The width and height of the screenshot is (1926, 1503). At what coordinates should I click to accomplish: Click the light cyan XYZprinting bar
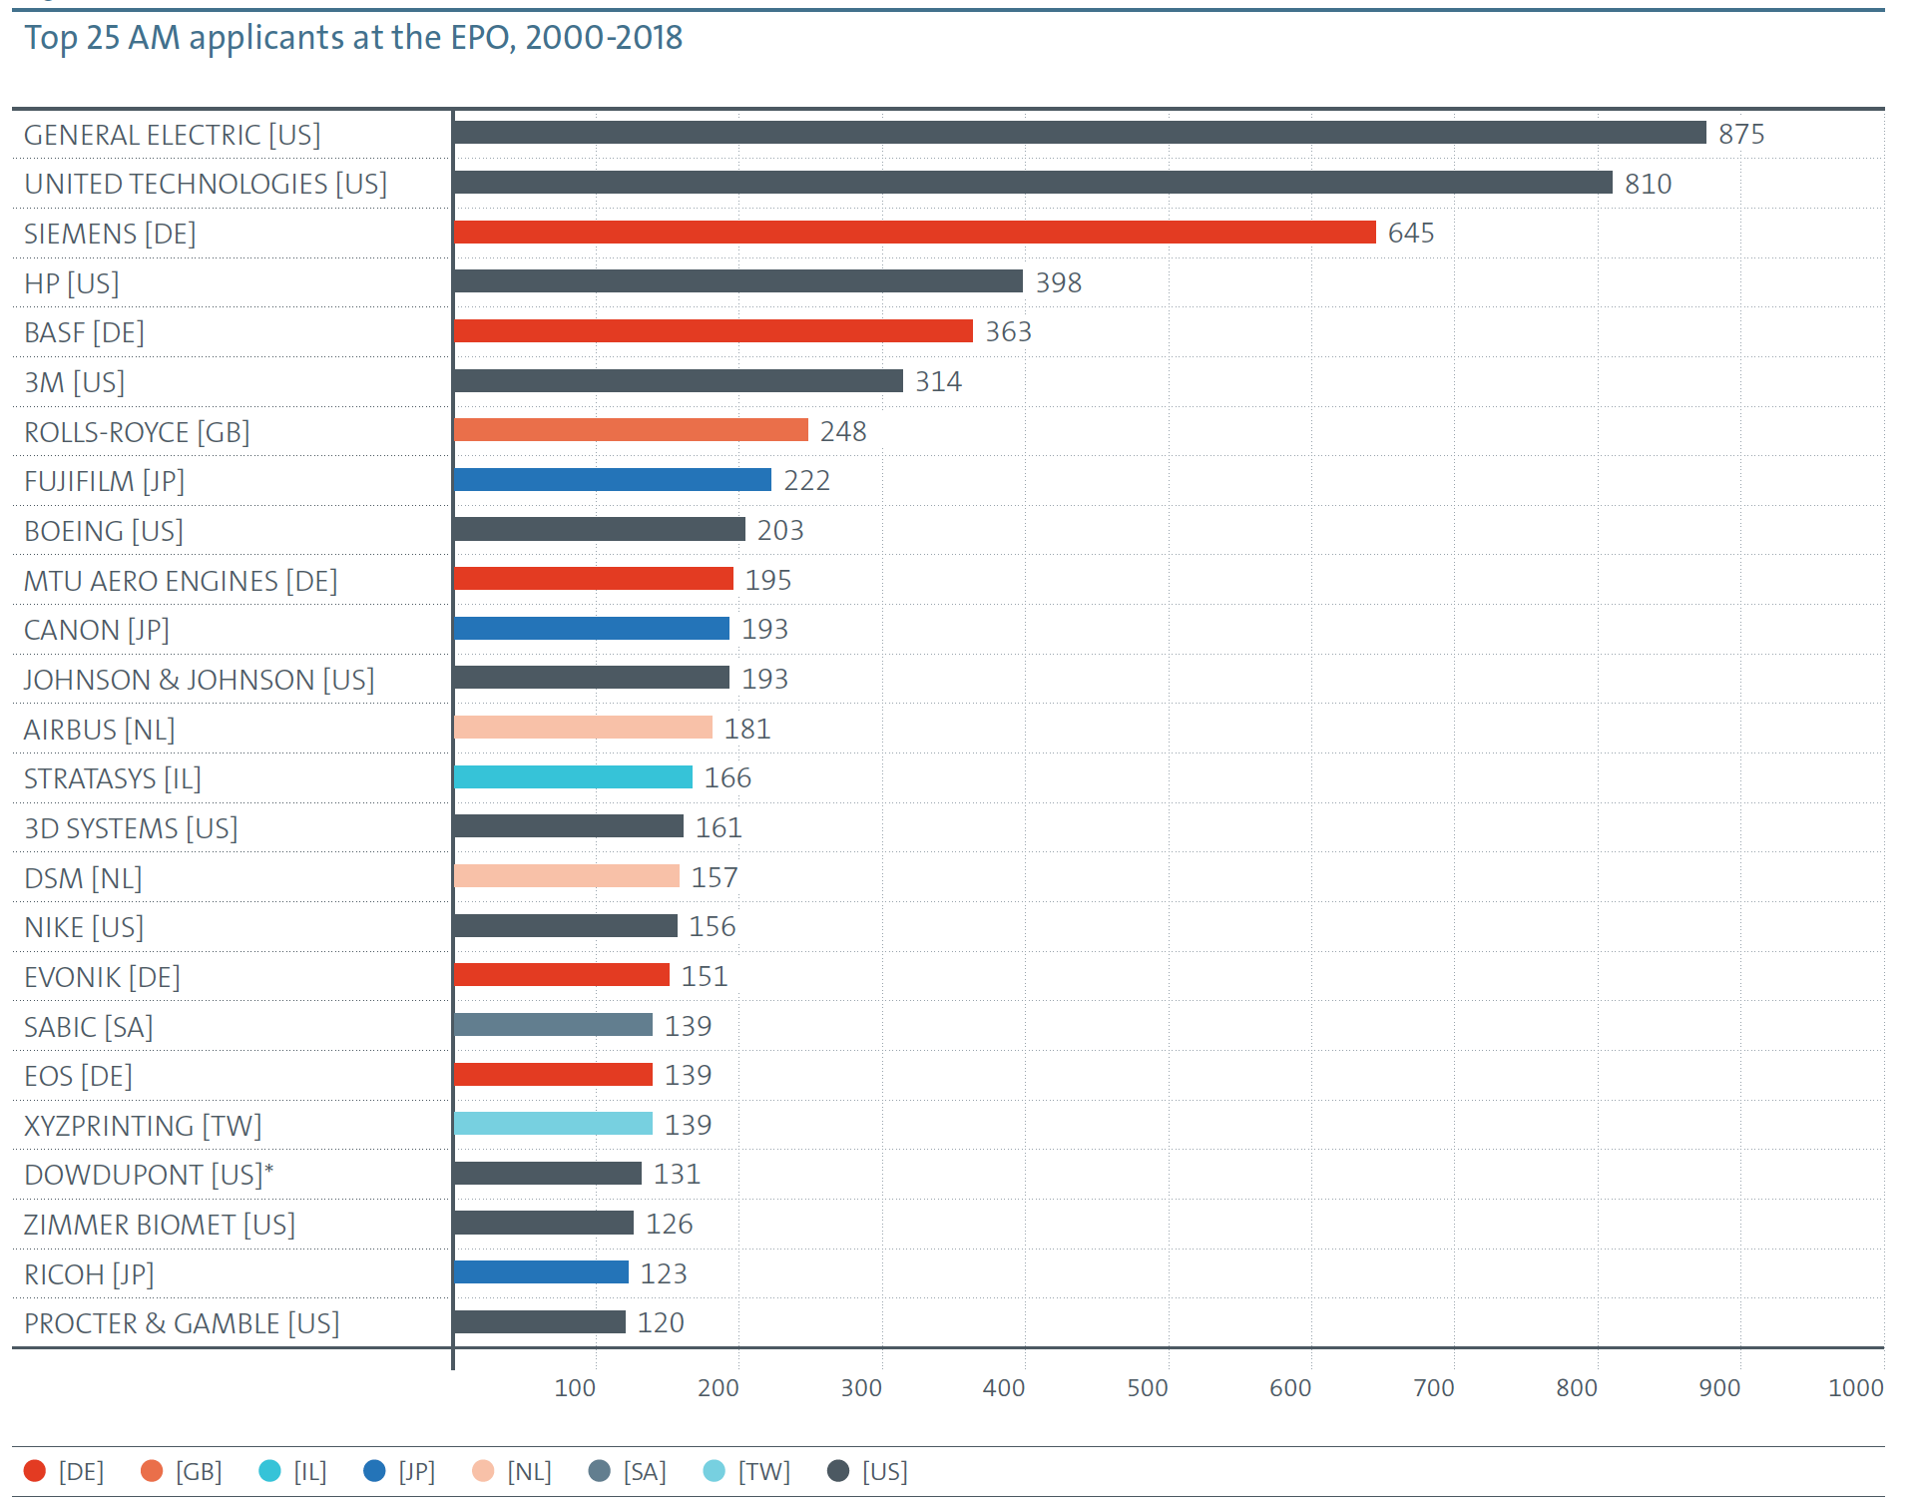(553, 1124)
